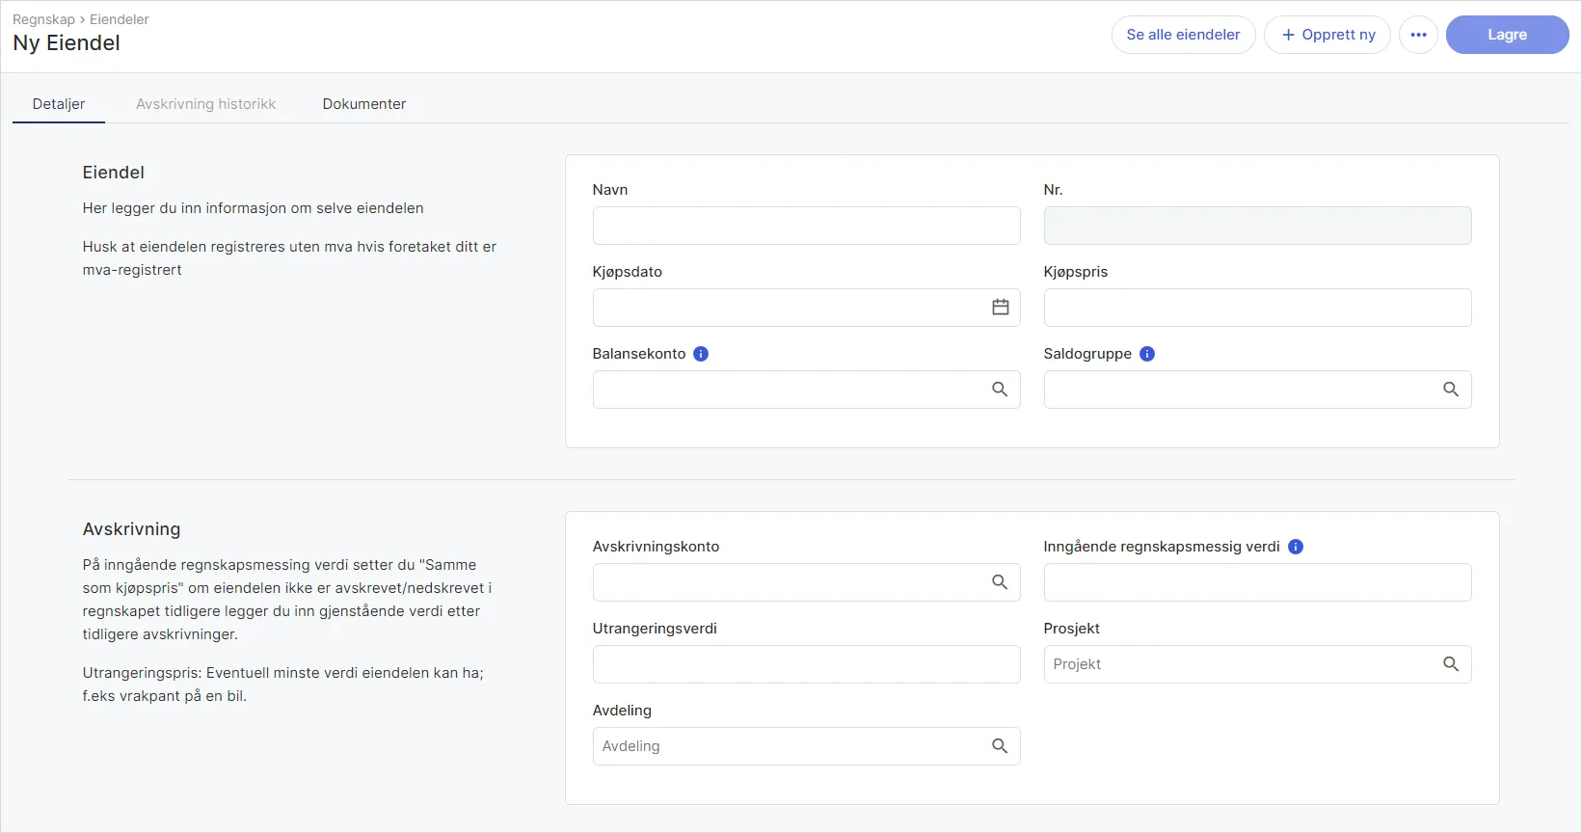Click the Avskrivningskonto search magnifier icon
This screenshot has height=833, width=1582.
point(1000,582)
